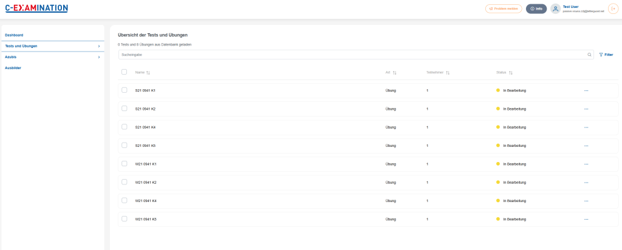The width and height of the screenshot is (622, 250).
Task: Select the checkbox for S21 0941 K2
Action: point(125,109)
